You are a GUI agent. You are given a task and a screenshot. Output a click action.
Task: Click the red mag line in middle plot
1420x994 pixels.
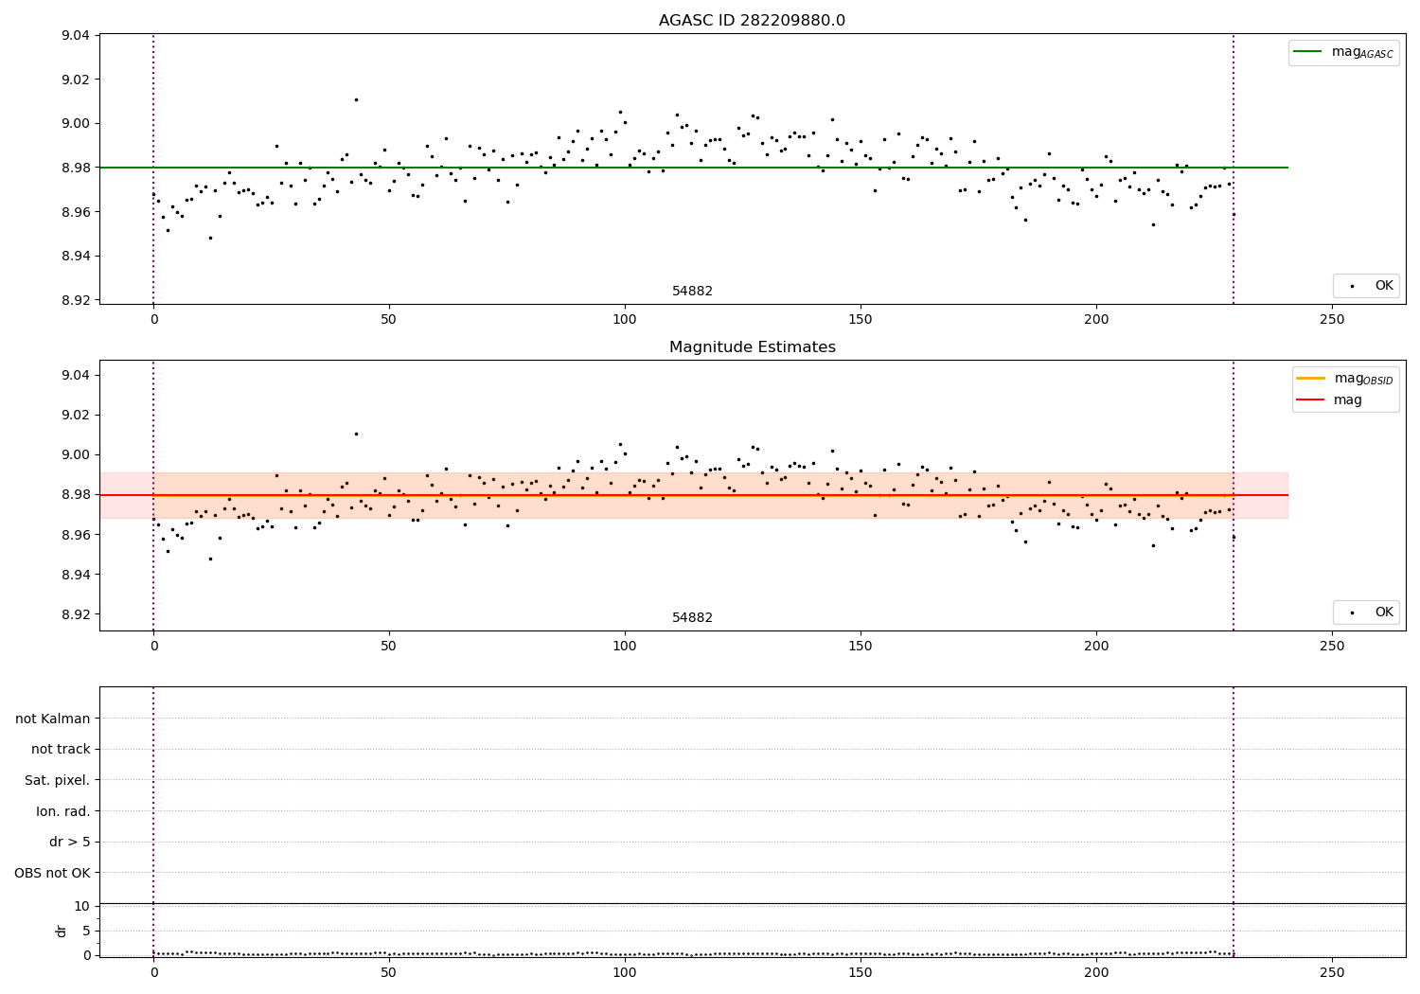tap(693, 495)
